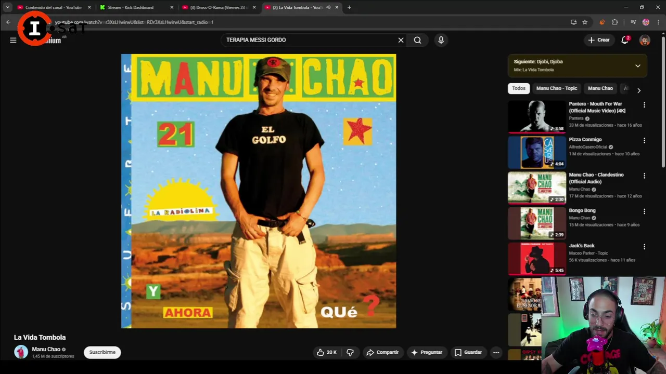Click the La Vida Tombola title text

point(40,337)
